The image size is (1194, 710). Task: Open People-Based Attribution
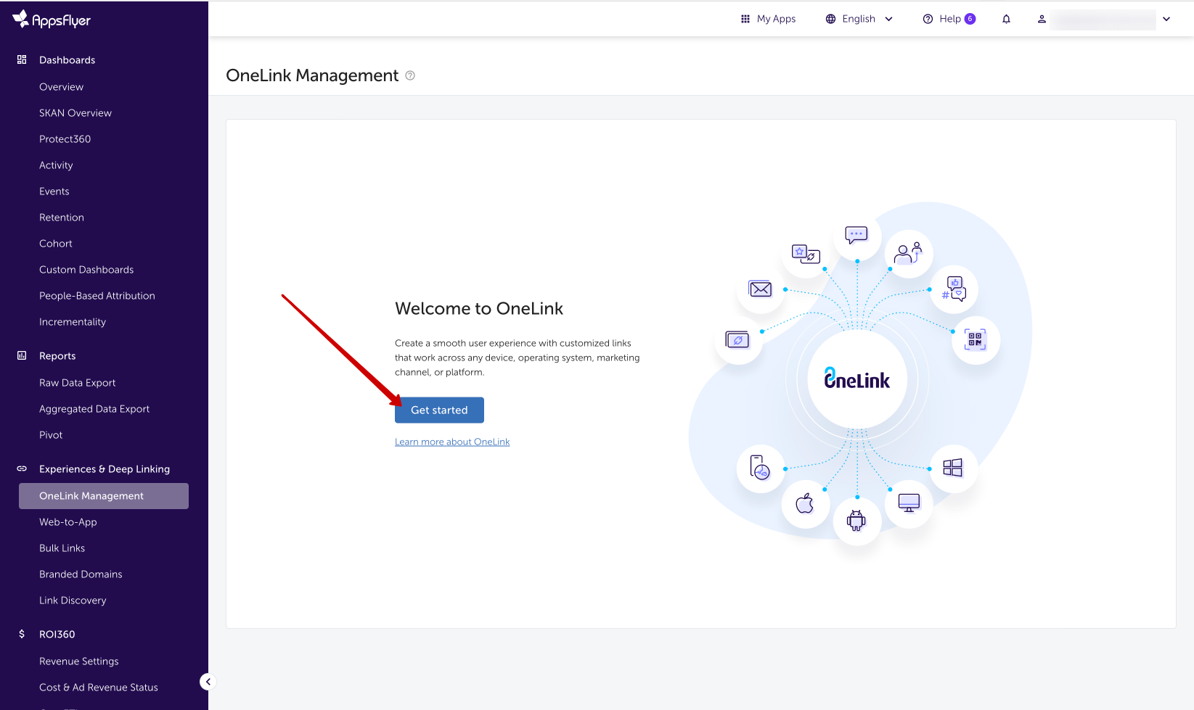coord(97,295)
